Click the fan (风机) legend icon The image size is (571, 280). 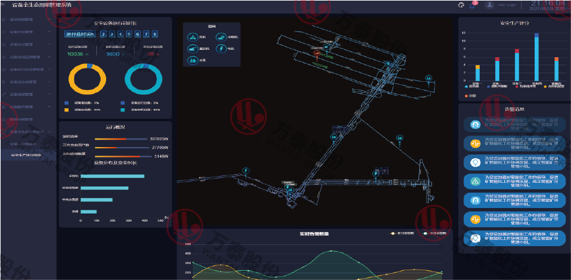click(192, 38)
